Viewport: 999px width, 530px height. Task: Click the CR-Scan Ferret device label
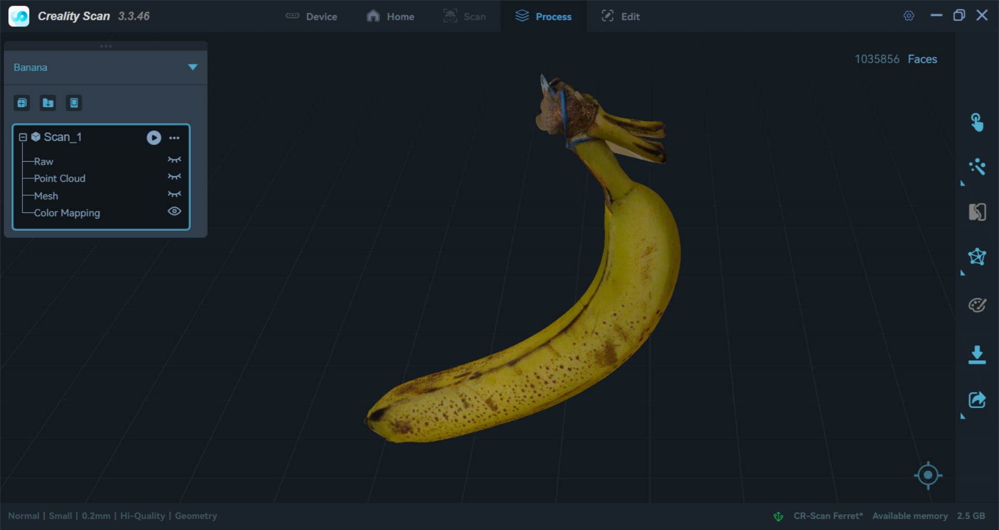(828, 516)
